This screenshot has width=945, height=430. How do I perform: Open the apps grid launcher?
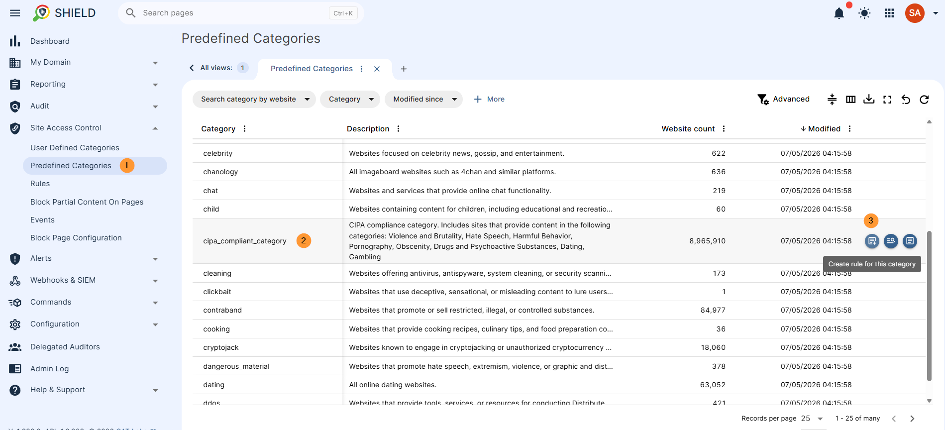point(889,13)
